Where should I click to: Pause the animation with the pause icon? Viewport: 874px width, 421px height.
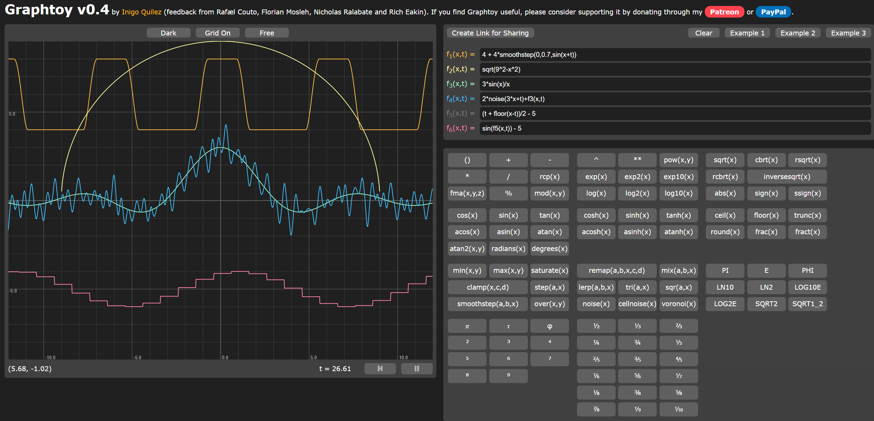click(417, 368)
